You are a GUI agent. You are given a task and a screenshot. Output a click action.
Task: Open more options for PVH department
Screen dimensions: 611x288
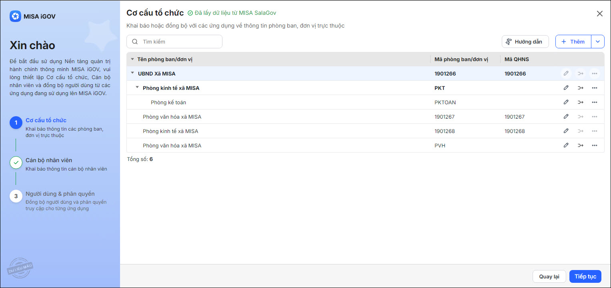click(x=594, y=145)
